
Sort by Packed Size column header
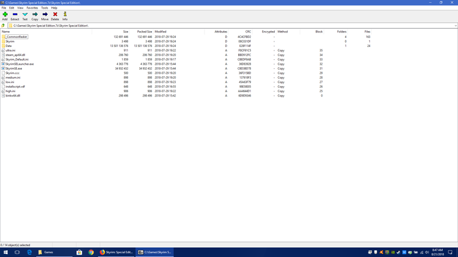141,32
